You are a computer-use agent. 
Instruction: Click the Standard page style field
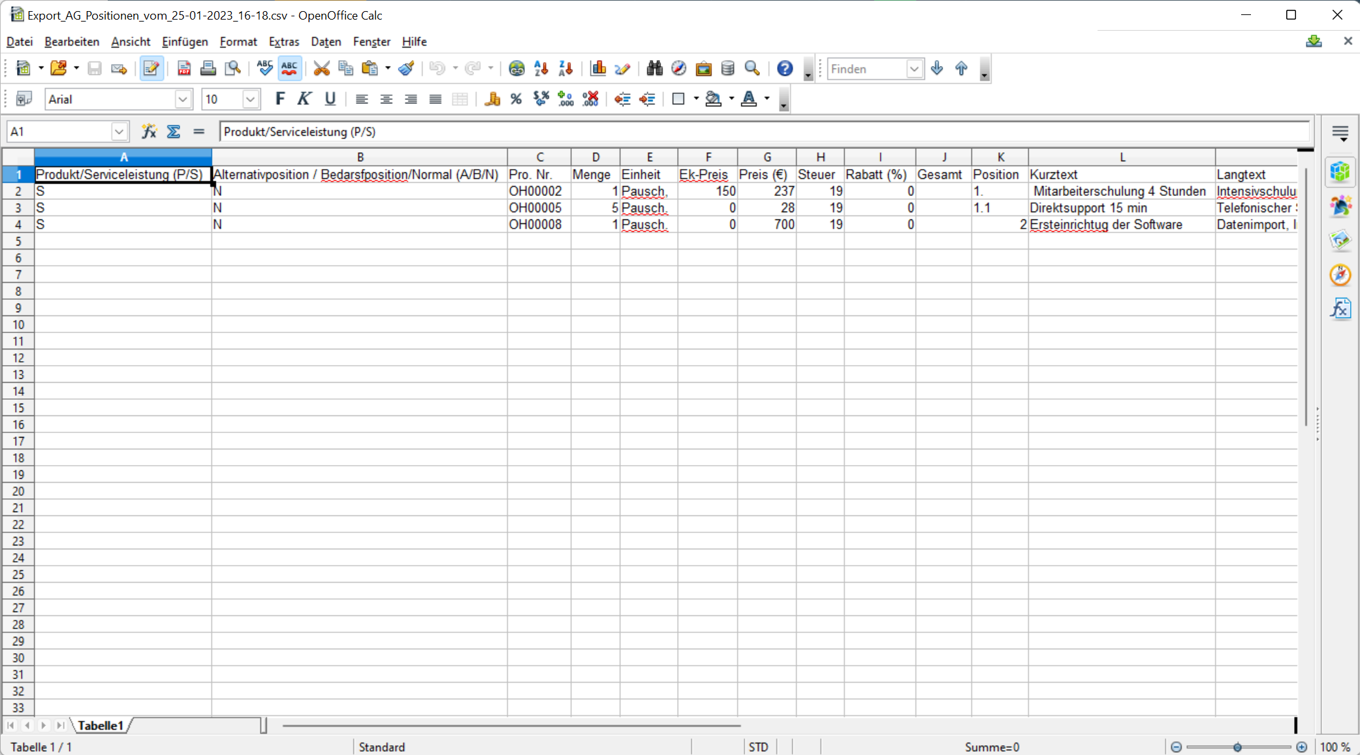tap(522, 747)
